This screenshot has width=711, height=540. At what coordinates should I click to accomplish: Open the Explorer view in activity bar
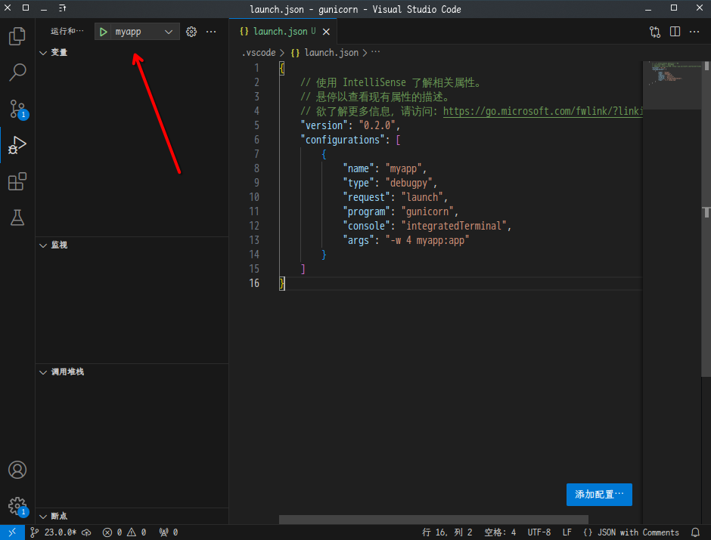pos(17,36)
